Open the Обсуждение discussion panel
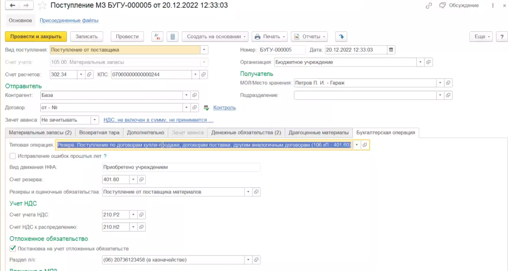The image size is (508, 271). [x=459, y=5]
